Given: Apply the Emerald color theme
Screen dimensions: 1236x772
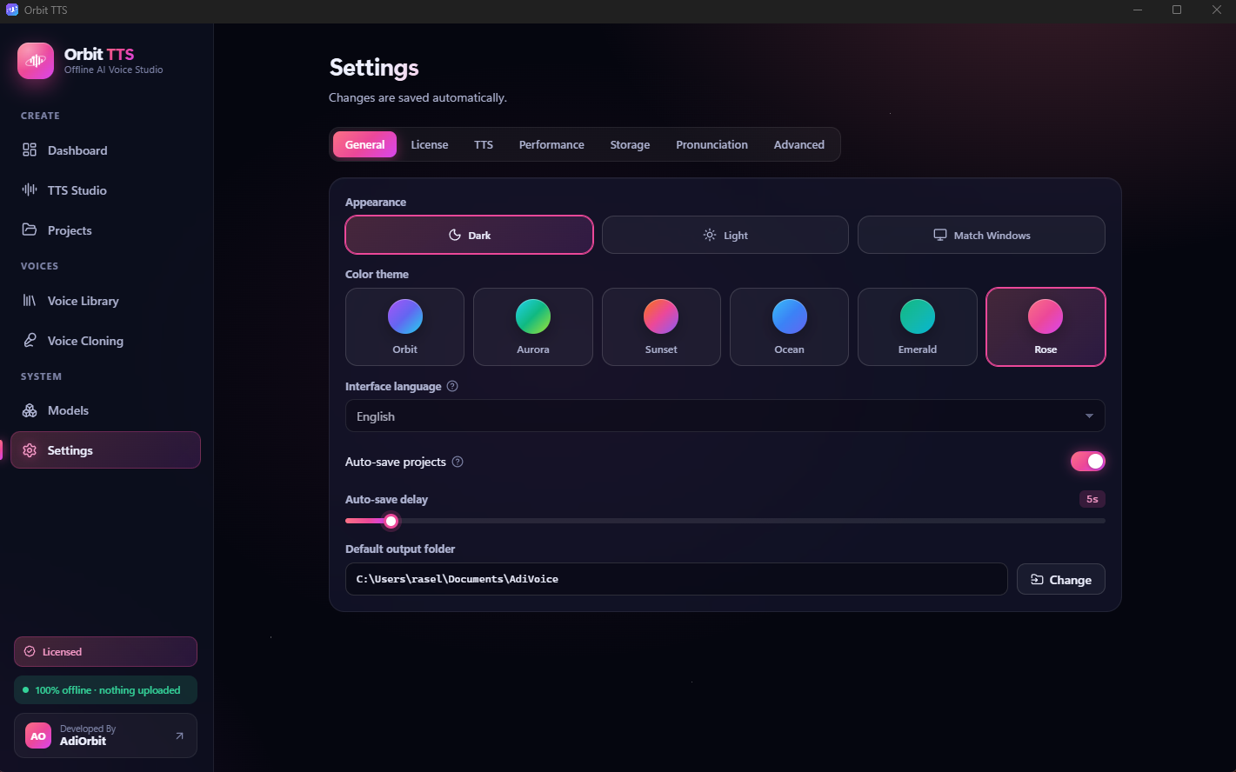Looking at the screenshot, I should 918,327.
